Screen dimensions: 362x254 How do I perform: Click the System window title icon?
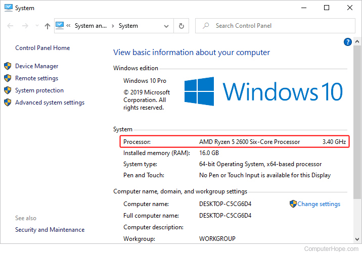pos(9,8)
